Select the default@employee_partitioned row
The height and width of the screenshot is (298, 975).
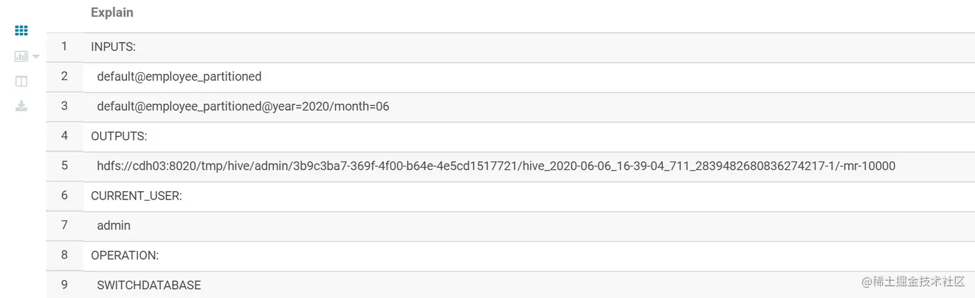[179, 77]
